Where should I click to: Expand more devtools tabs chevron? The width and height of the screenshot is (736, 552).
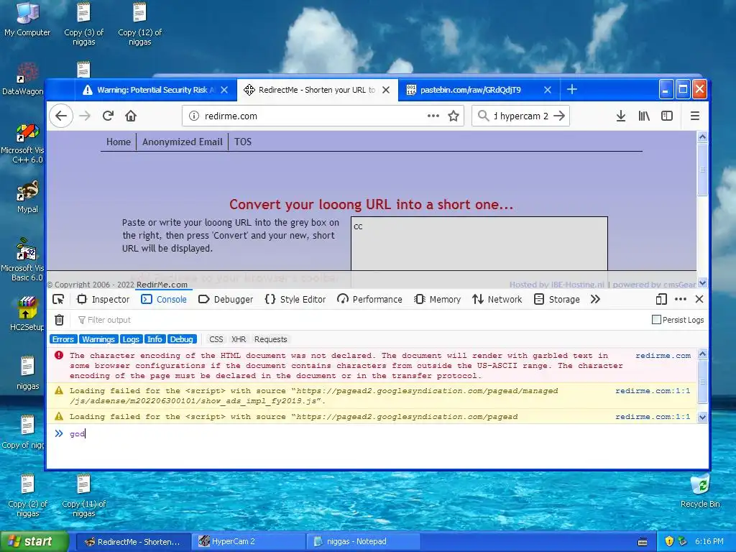tap(595, 299)
